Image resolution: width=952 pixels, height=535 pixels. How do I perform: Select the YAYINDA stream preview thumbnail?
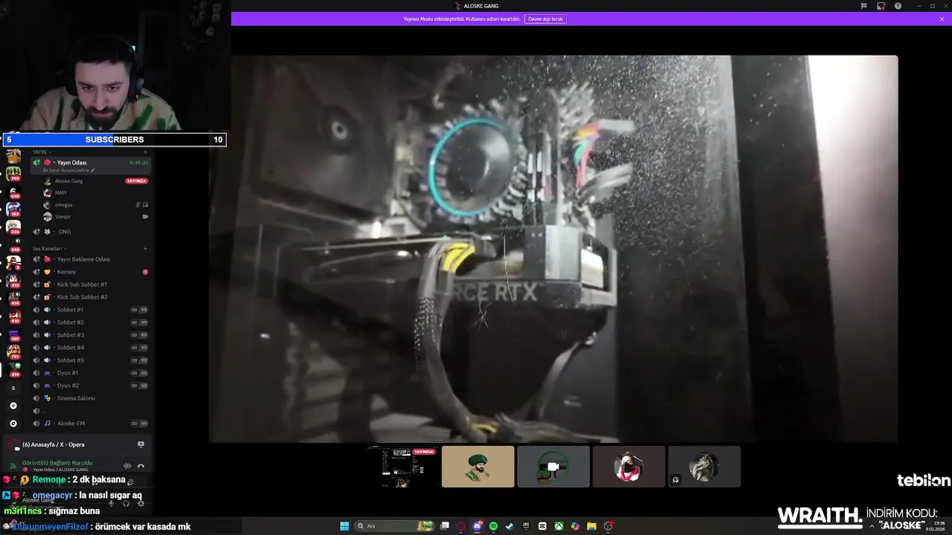tap(402, 467)
